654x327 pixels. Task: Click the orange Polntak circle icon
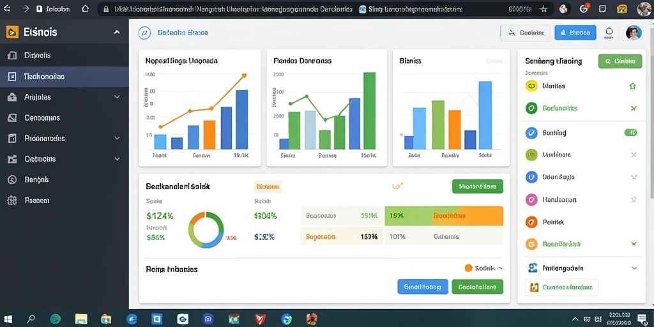point(531,222)
